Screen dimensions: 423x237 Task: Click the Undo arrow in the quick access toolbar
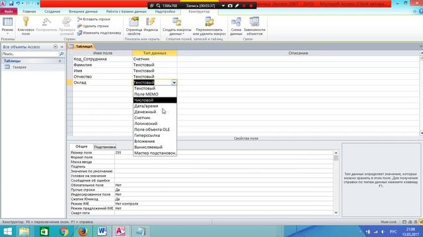(18, 3)
